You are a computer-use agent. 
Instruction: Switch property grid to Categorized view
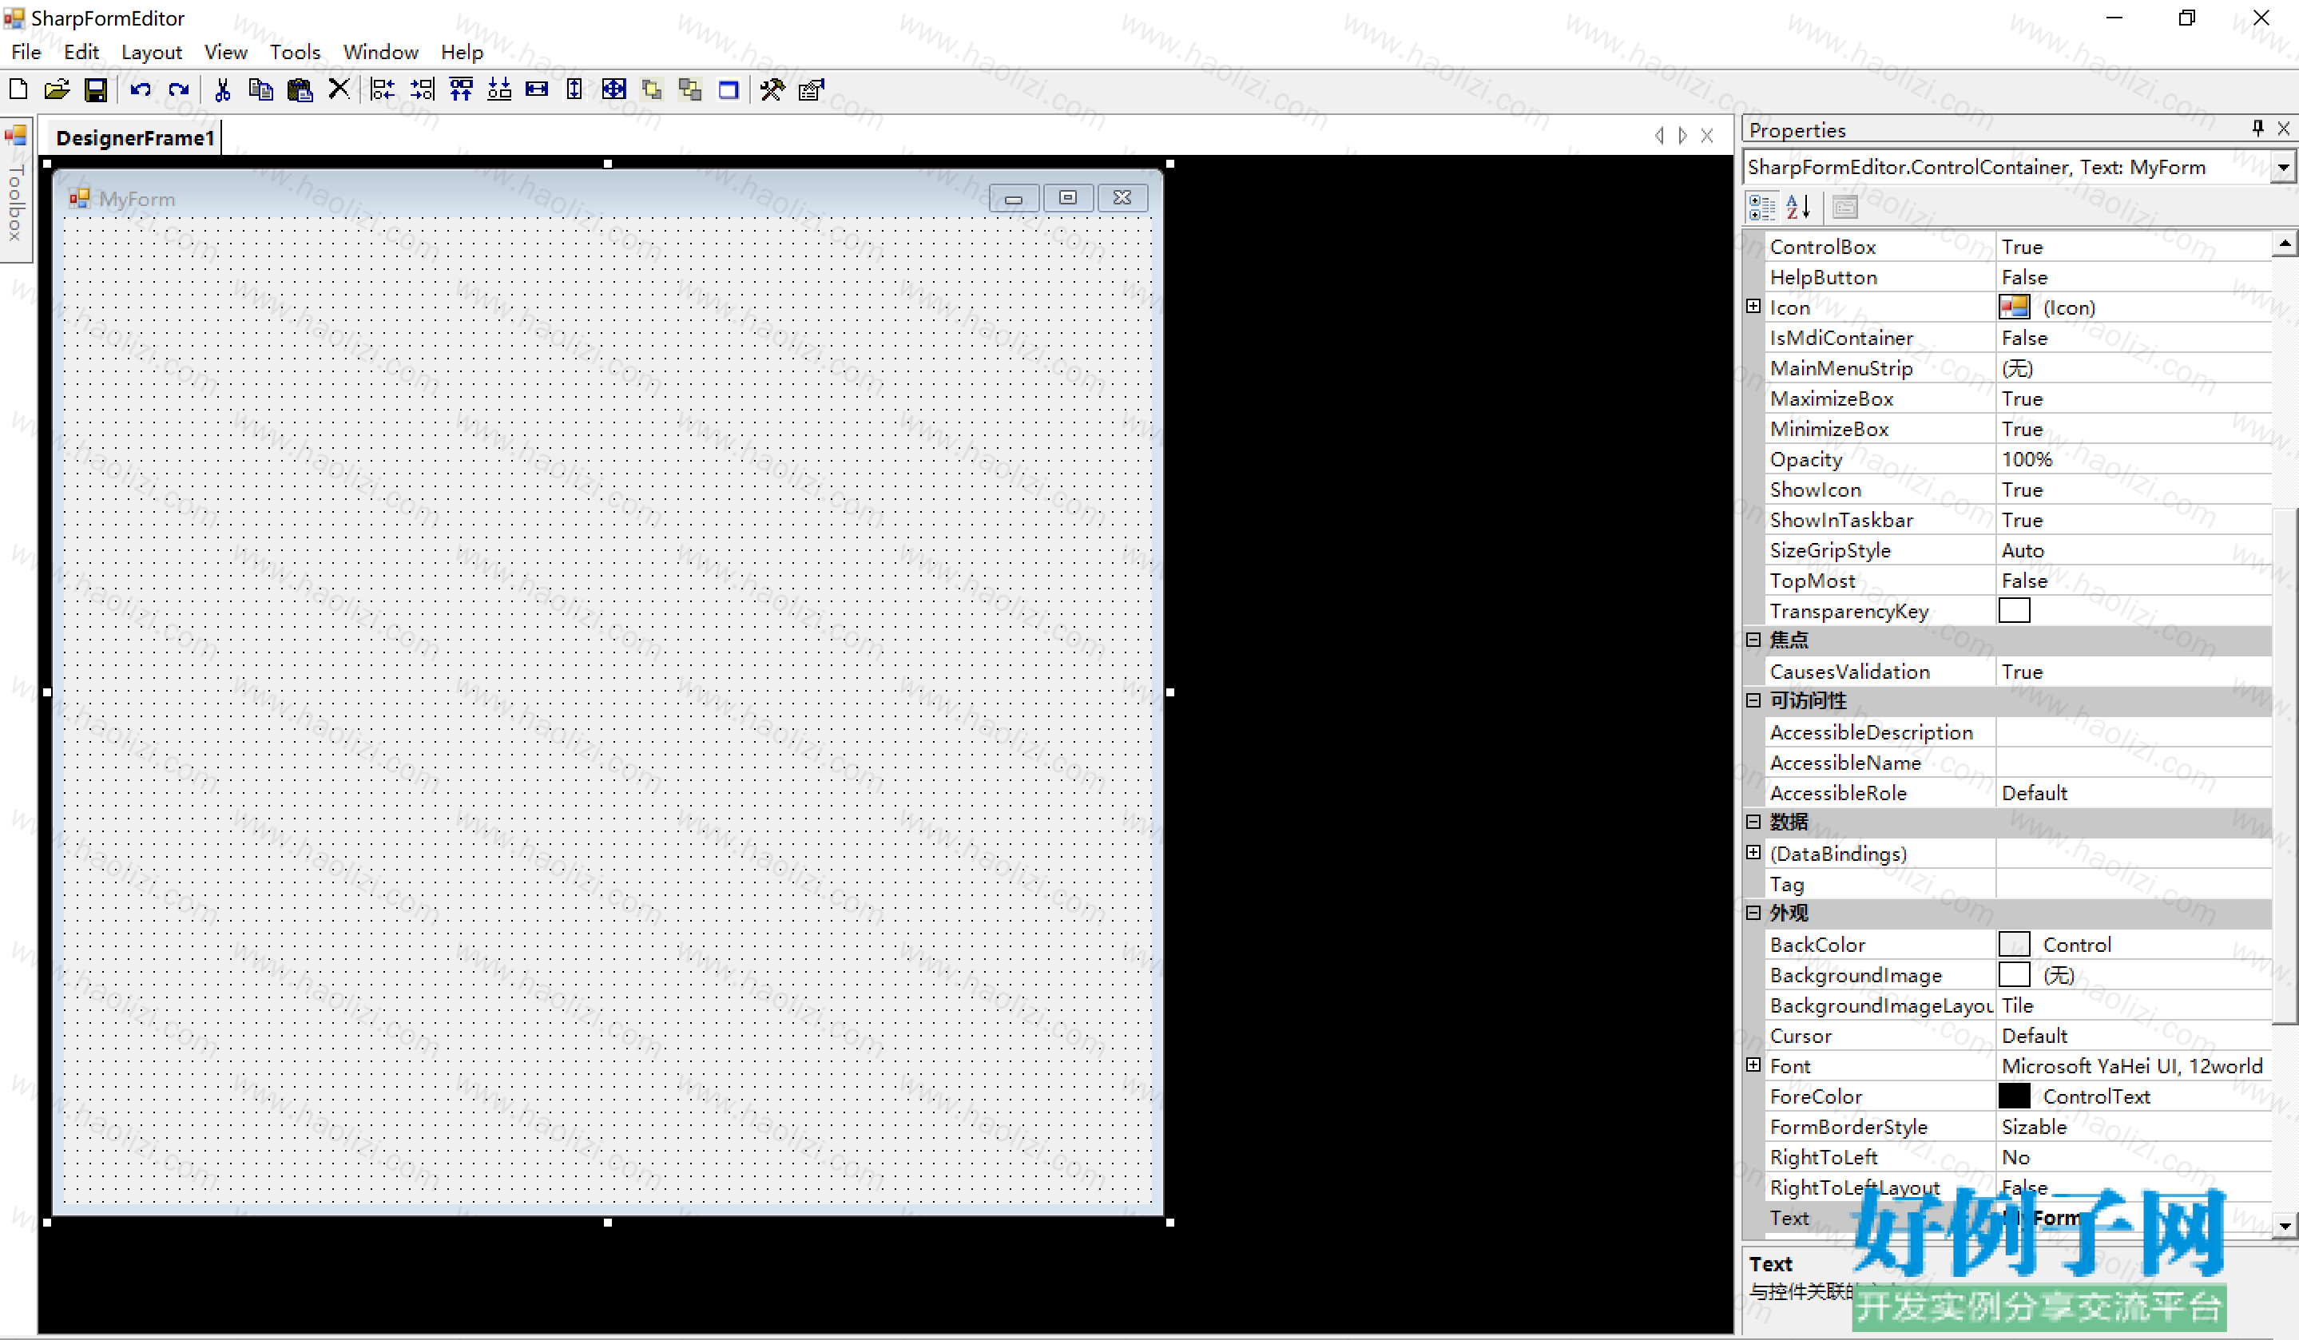point(1761,207)
